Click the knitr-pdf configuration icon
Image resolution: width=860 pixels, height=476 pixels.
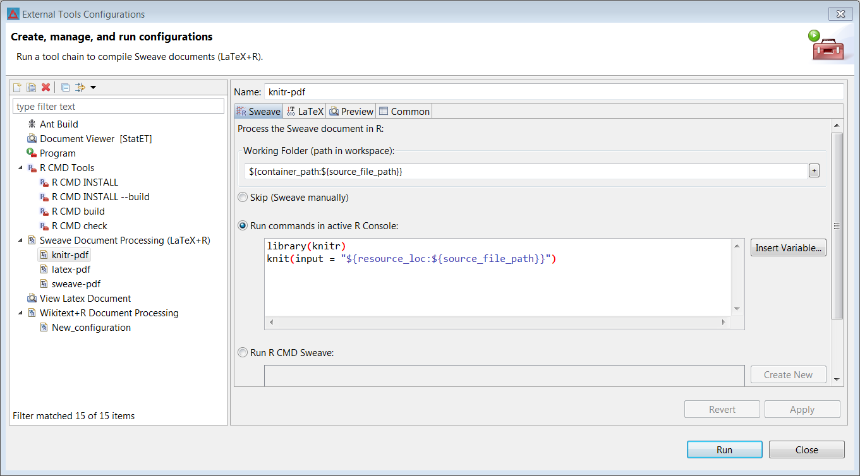click(x=44, y=255)
